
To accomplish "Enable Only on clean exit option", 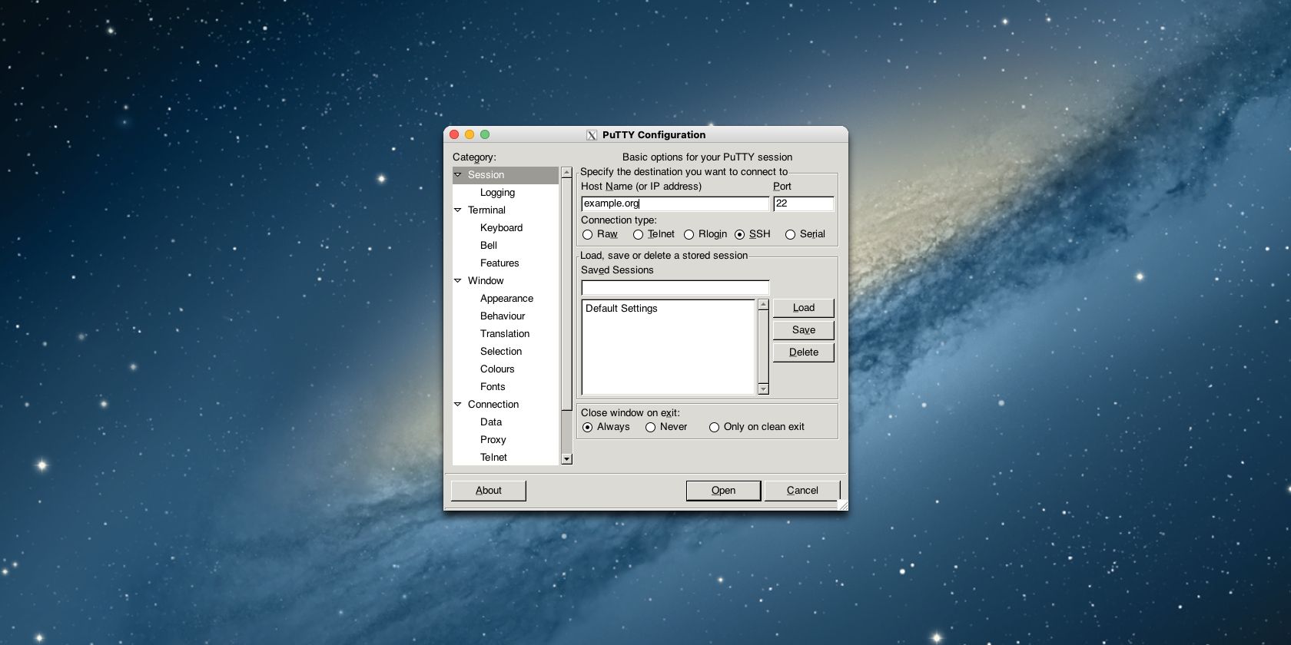I will coord(714,428).
